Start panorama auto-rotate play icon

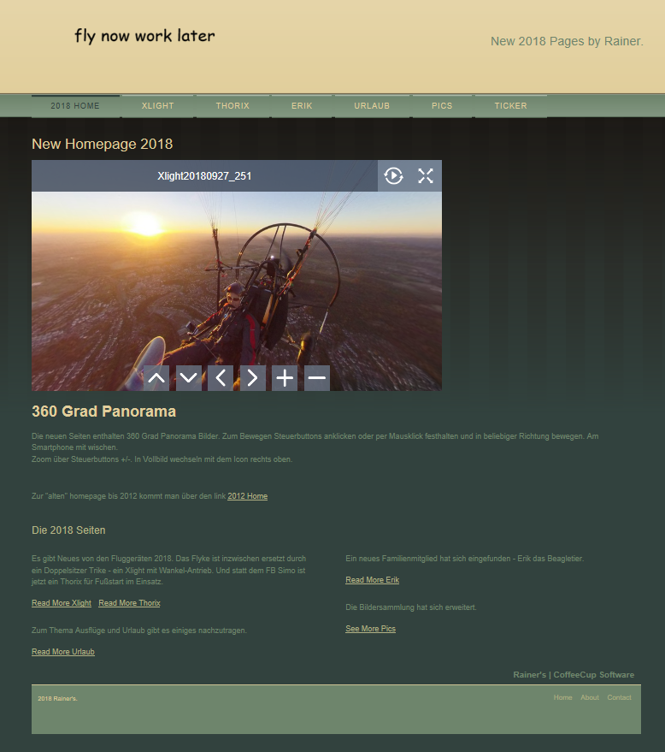tap(393, 176)
